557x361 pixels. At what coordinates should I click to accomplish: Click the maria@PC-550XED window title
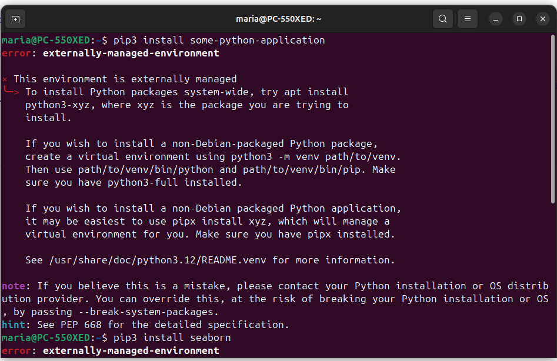pos(279,19)
